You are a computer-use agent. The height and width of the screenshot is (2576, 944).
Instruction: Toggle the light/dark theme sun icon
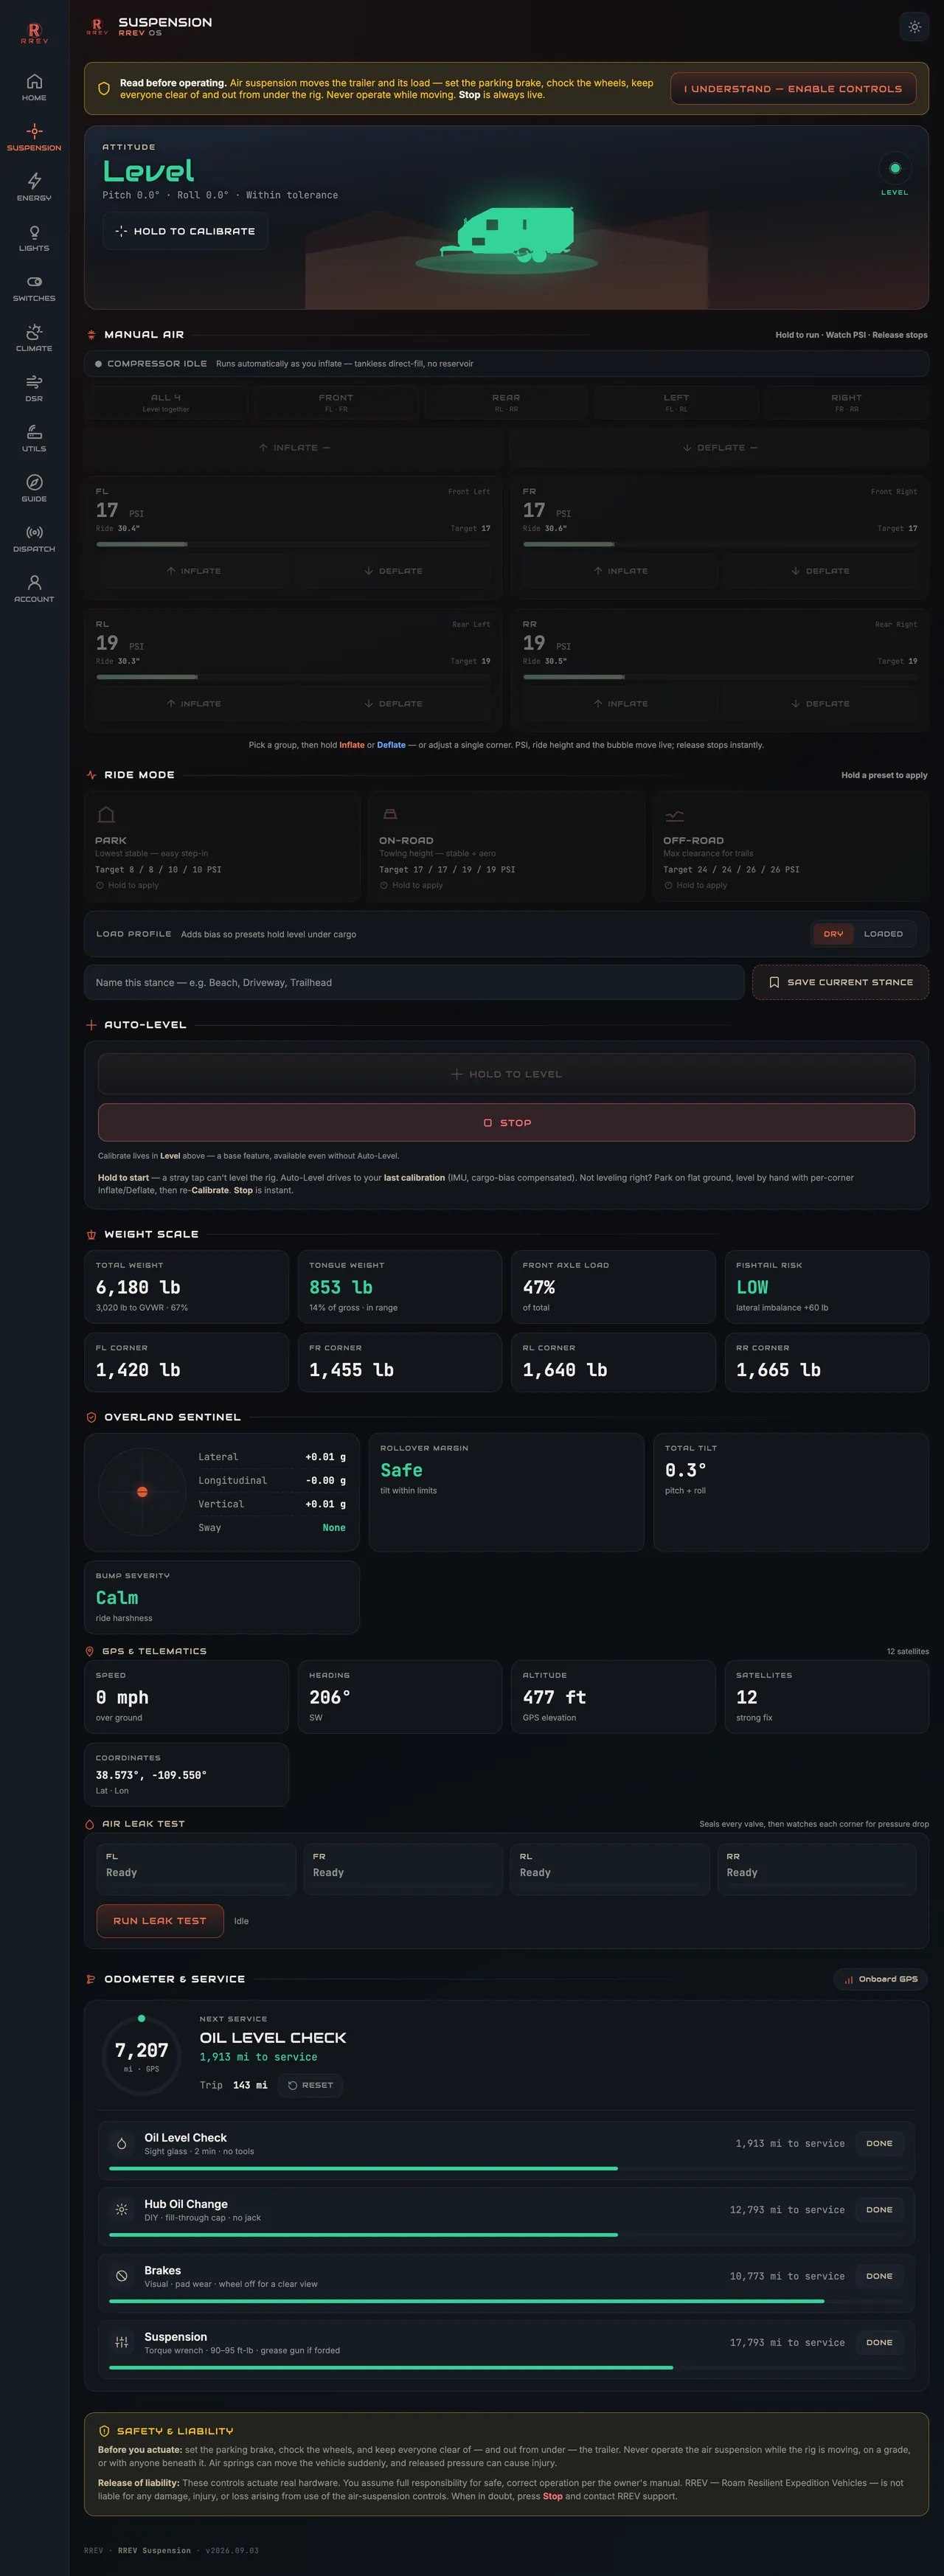[914, 27]
